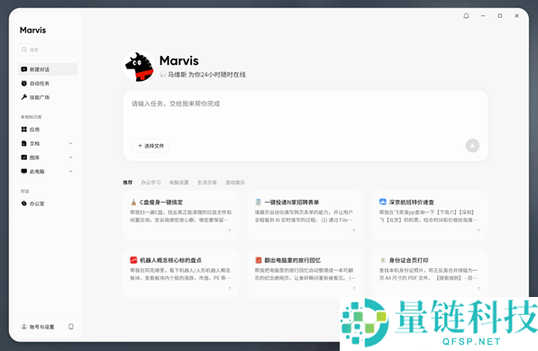538x351 pixels.
Task: Click the device icon beside 账号与设置
Action: coord(71,327)
